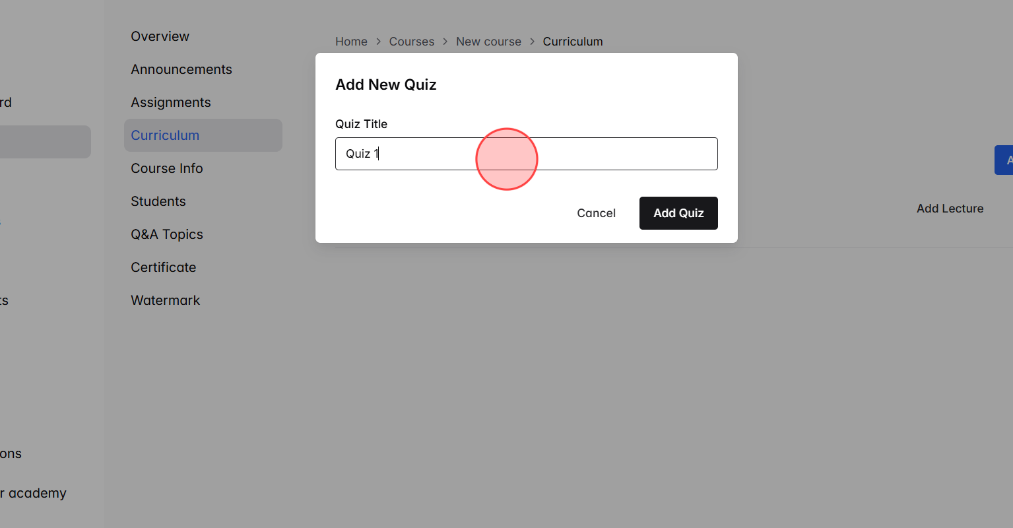
Task: Open the Overview section in the sidebar
Action: point(160,36)
